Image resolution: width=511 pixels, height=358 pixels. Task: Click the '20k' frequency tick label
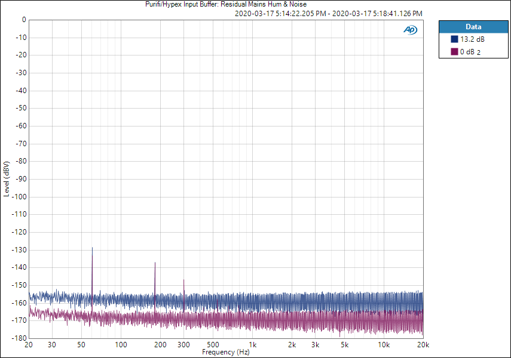[423, 345]
